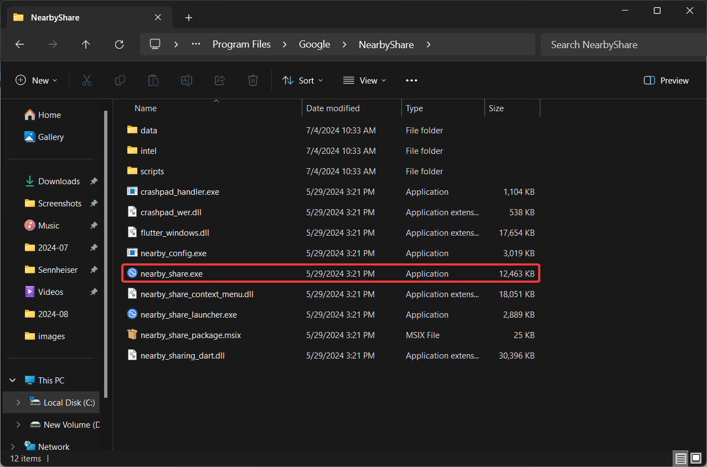
Task: Open the Sort dropdown
Action: click(x=302, y=81)
